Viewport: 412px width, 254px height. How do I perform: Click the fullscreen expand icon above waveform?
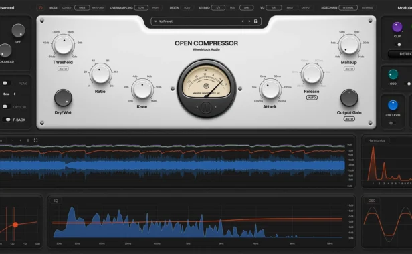pos(35,140)
